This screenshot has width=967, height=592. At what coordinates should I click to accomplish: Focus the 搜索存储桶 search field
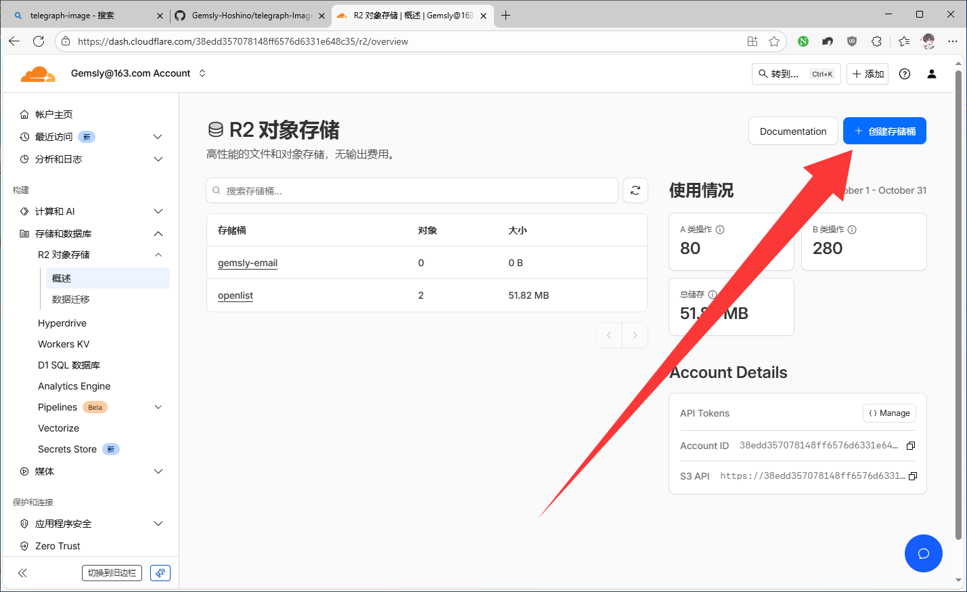point(413,191)
